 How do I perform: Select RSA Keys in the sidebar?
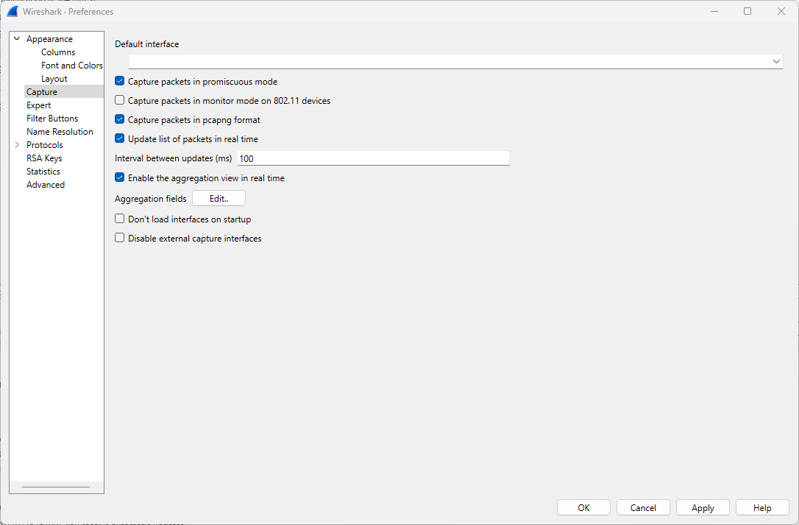click(44, 158)
